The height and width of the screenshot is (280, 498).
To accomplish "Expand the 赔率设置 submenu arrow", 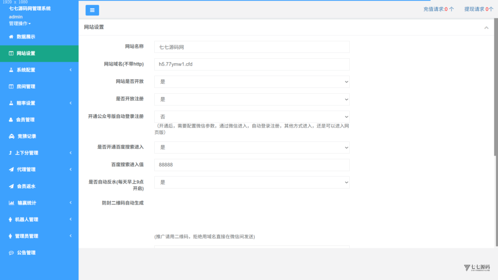I will (71, 103).
